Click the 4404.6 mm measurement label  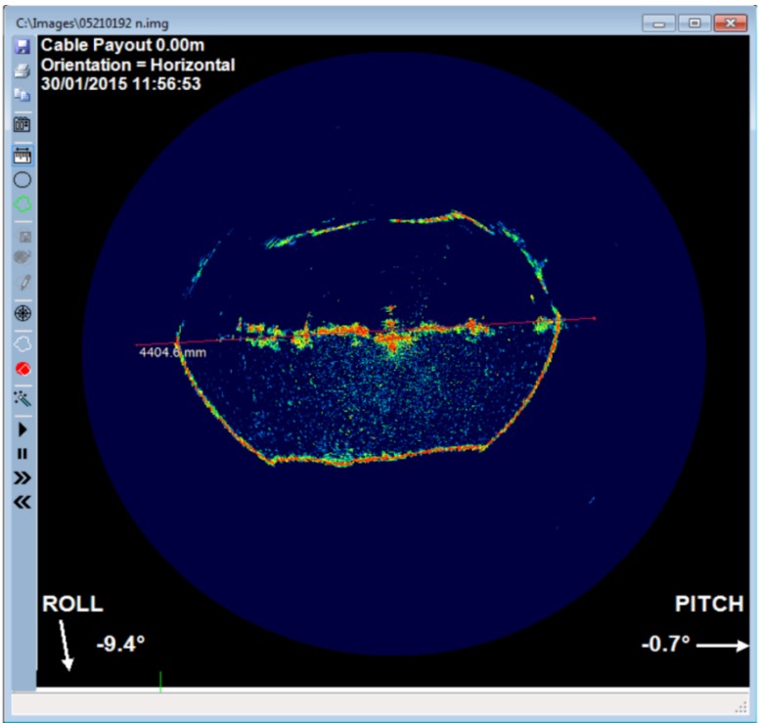173,352
